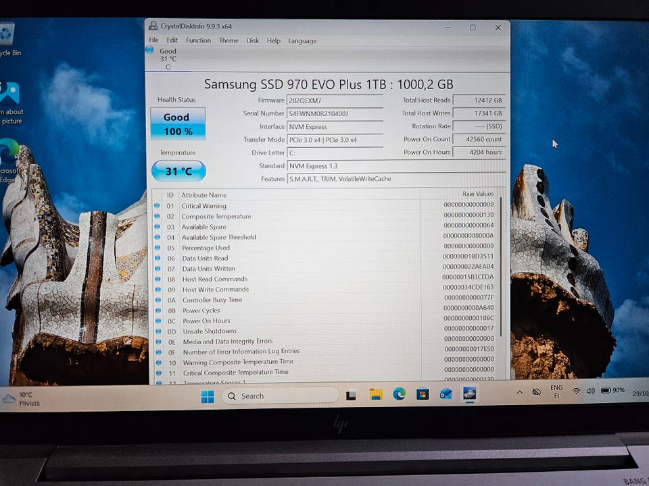Click the taskbar Search box
The width and height of the screenshot is (649, 486).
tap(280, 396)
